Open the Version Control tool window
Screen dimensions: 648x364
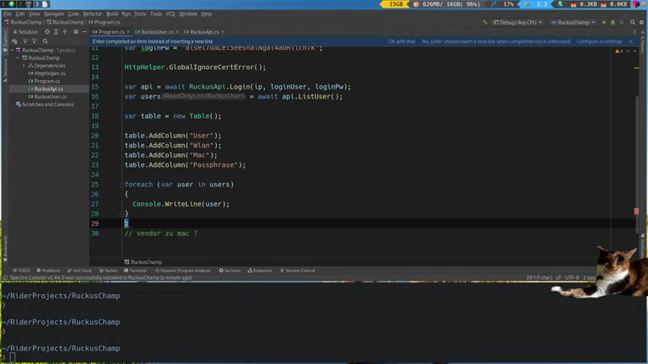click(298, 270)
